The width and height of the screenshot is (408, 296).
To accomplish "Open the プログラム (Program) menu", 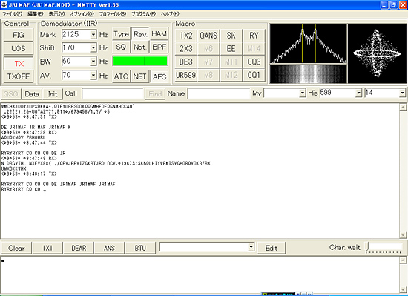I will pyautogui.click(x=143, y=14).
